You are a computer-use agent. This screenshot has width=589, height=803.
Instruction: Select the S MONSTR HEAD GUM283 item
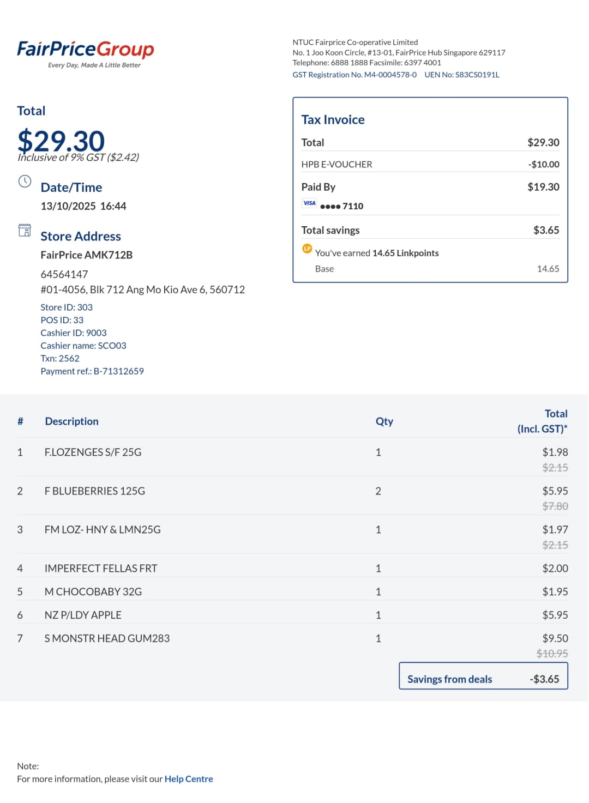click(107, 638)
